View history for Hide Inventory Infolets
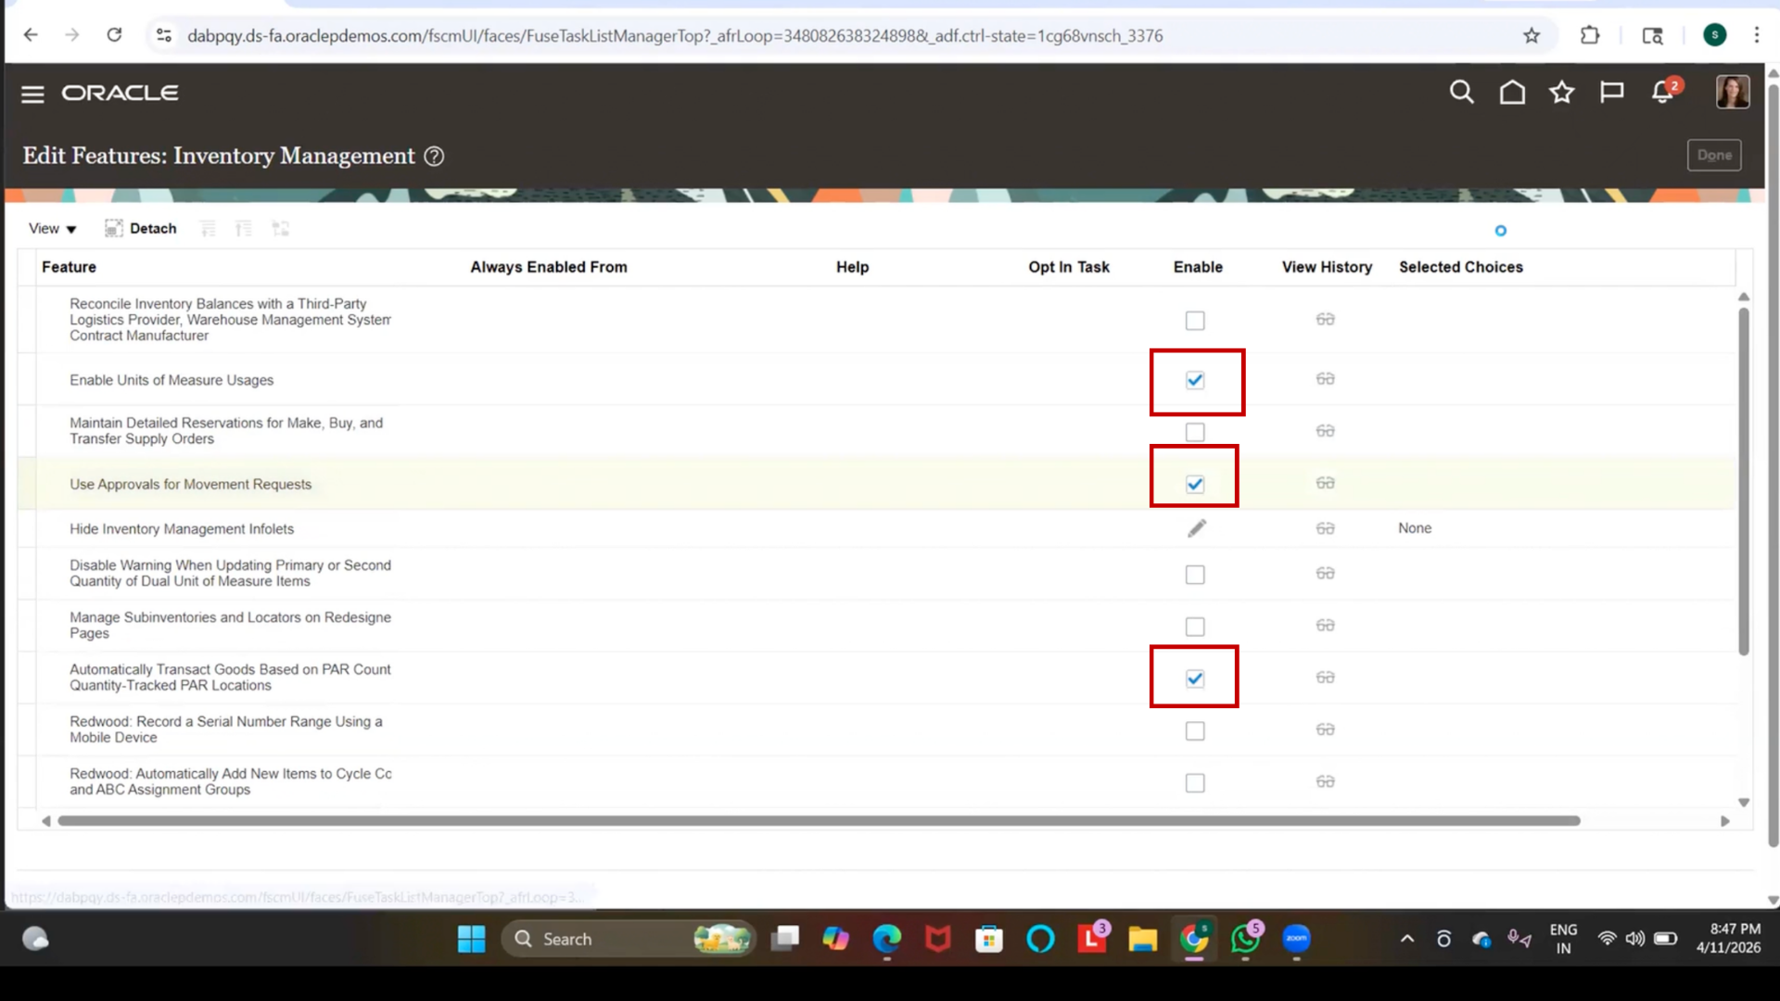 click(x=1326, y=527)
